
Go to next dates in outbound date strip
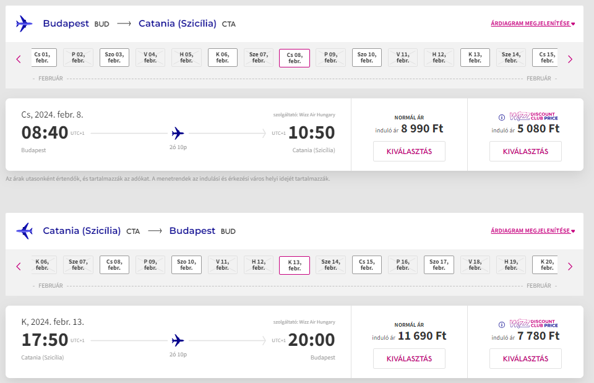coord(570,59)
